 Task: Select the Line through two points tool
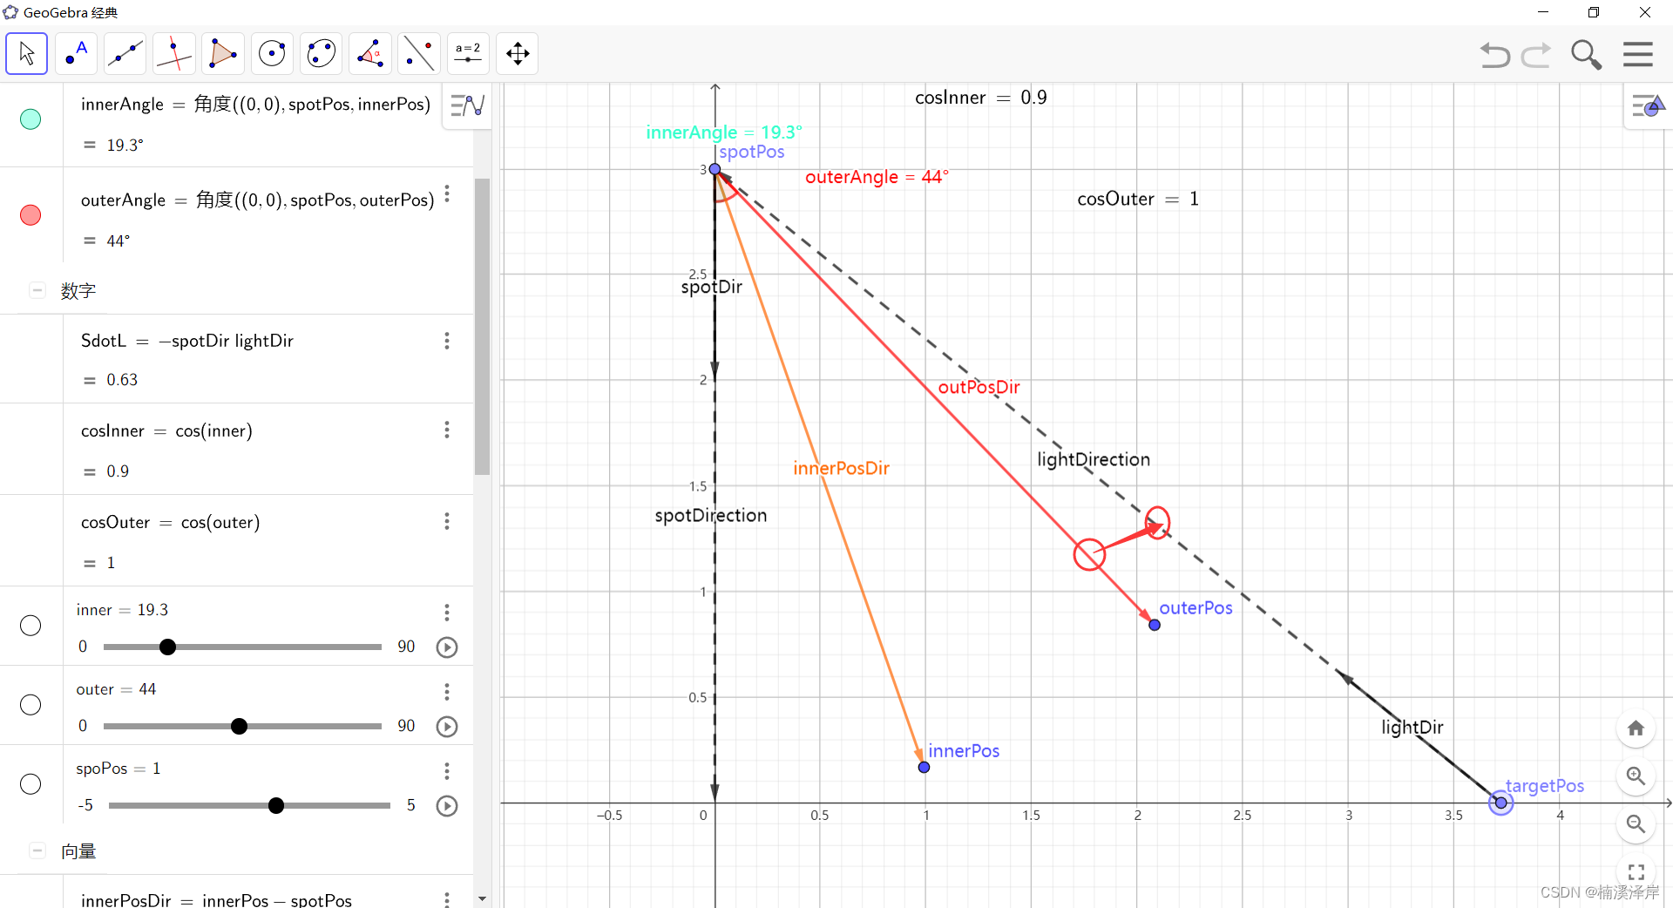pos(125,54)
